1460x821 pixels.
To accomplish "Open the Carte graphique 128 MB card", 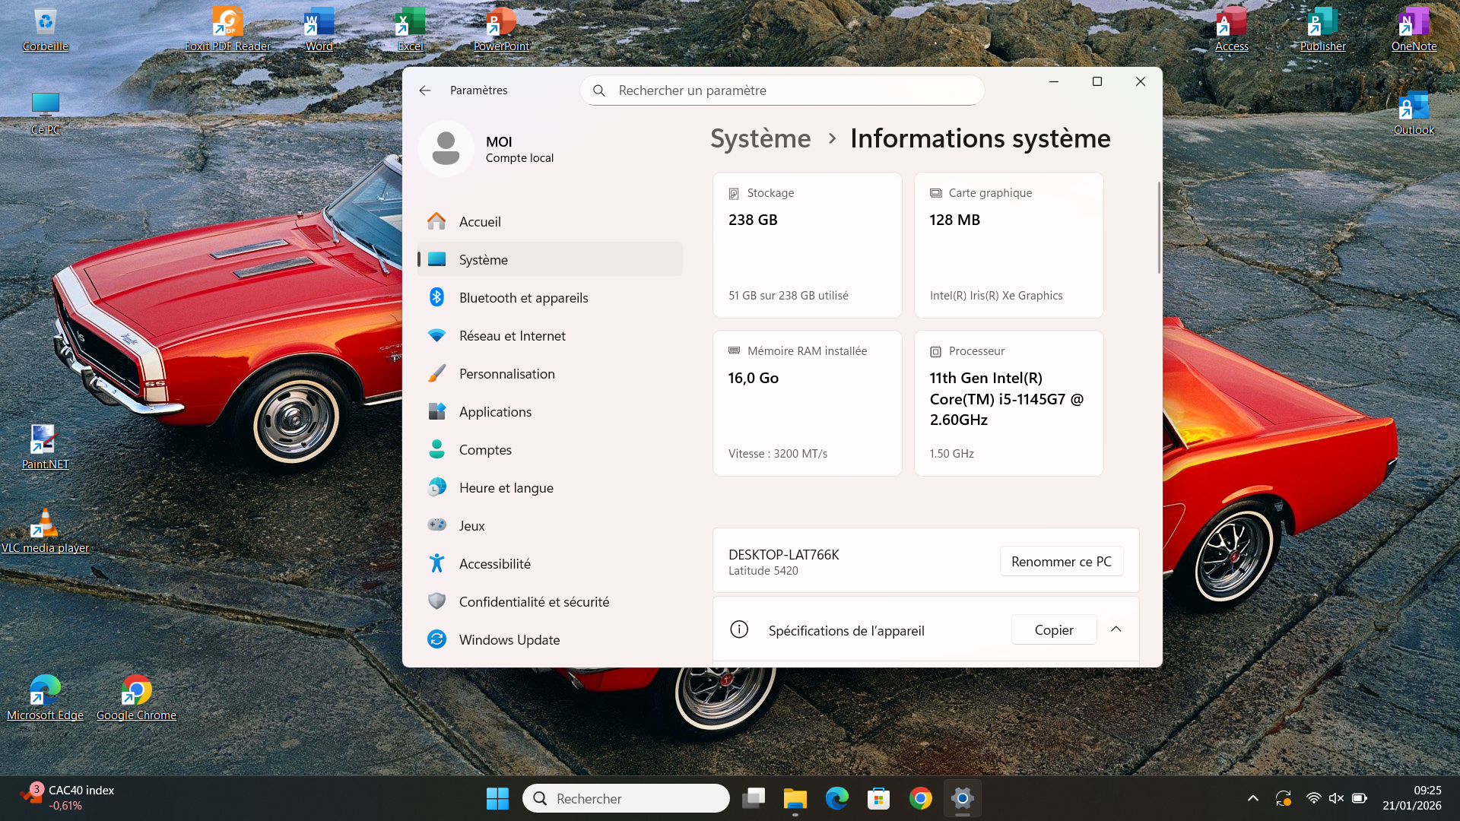I will point(1008,245).
